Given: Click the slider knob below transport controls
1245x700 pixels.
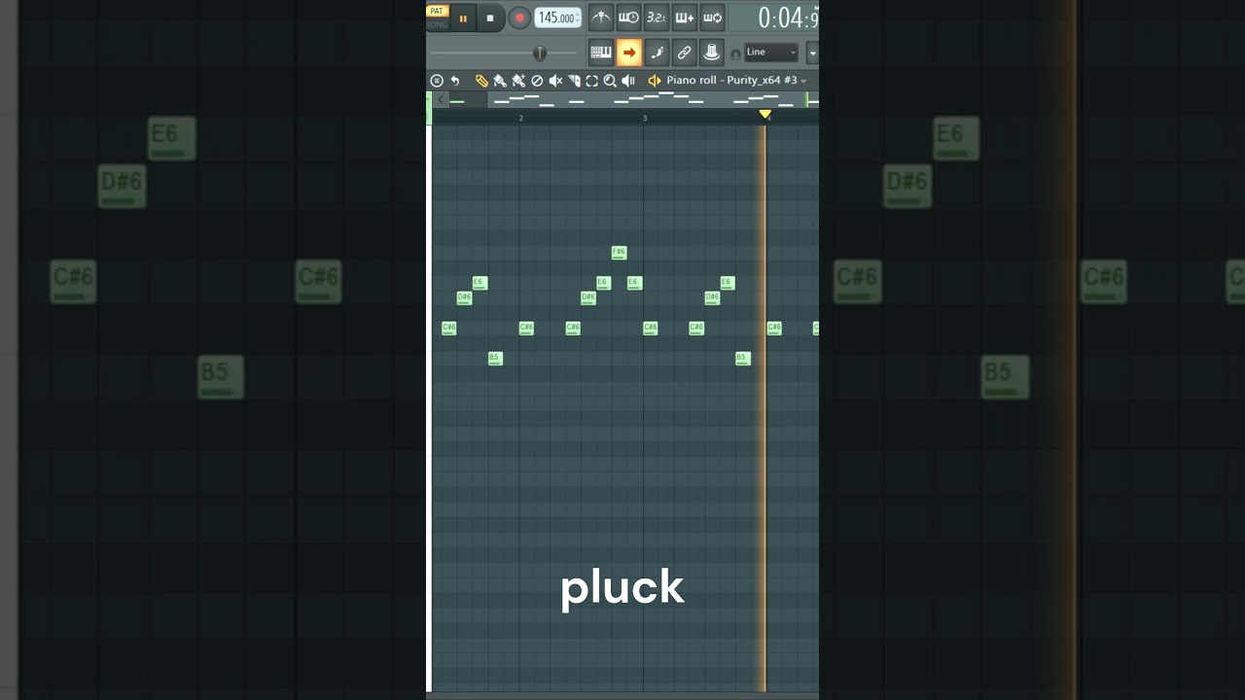Looking at the screenshot, I should 540,53.
